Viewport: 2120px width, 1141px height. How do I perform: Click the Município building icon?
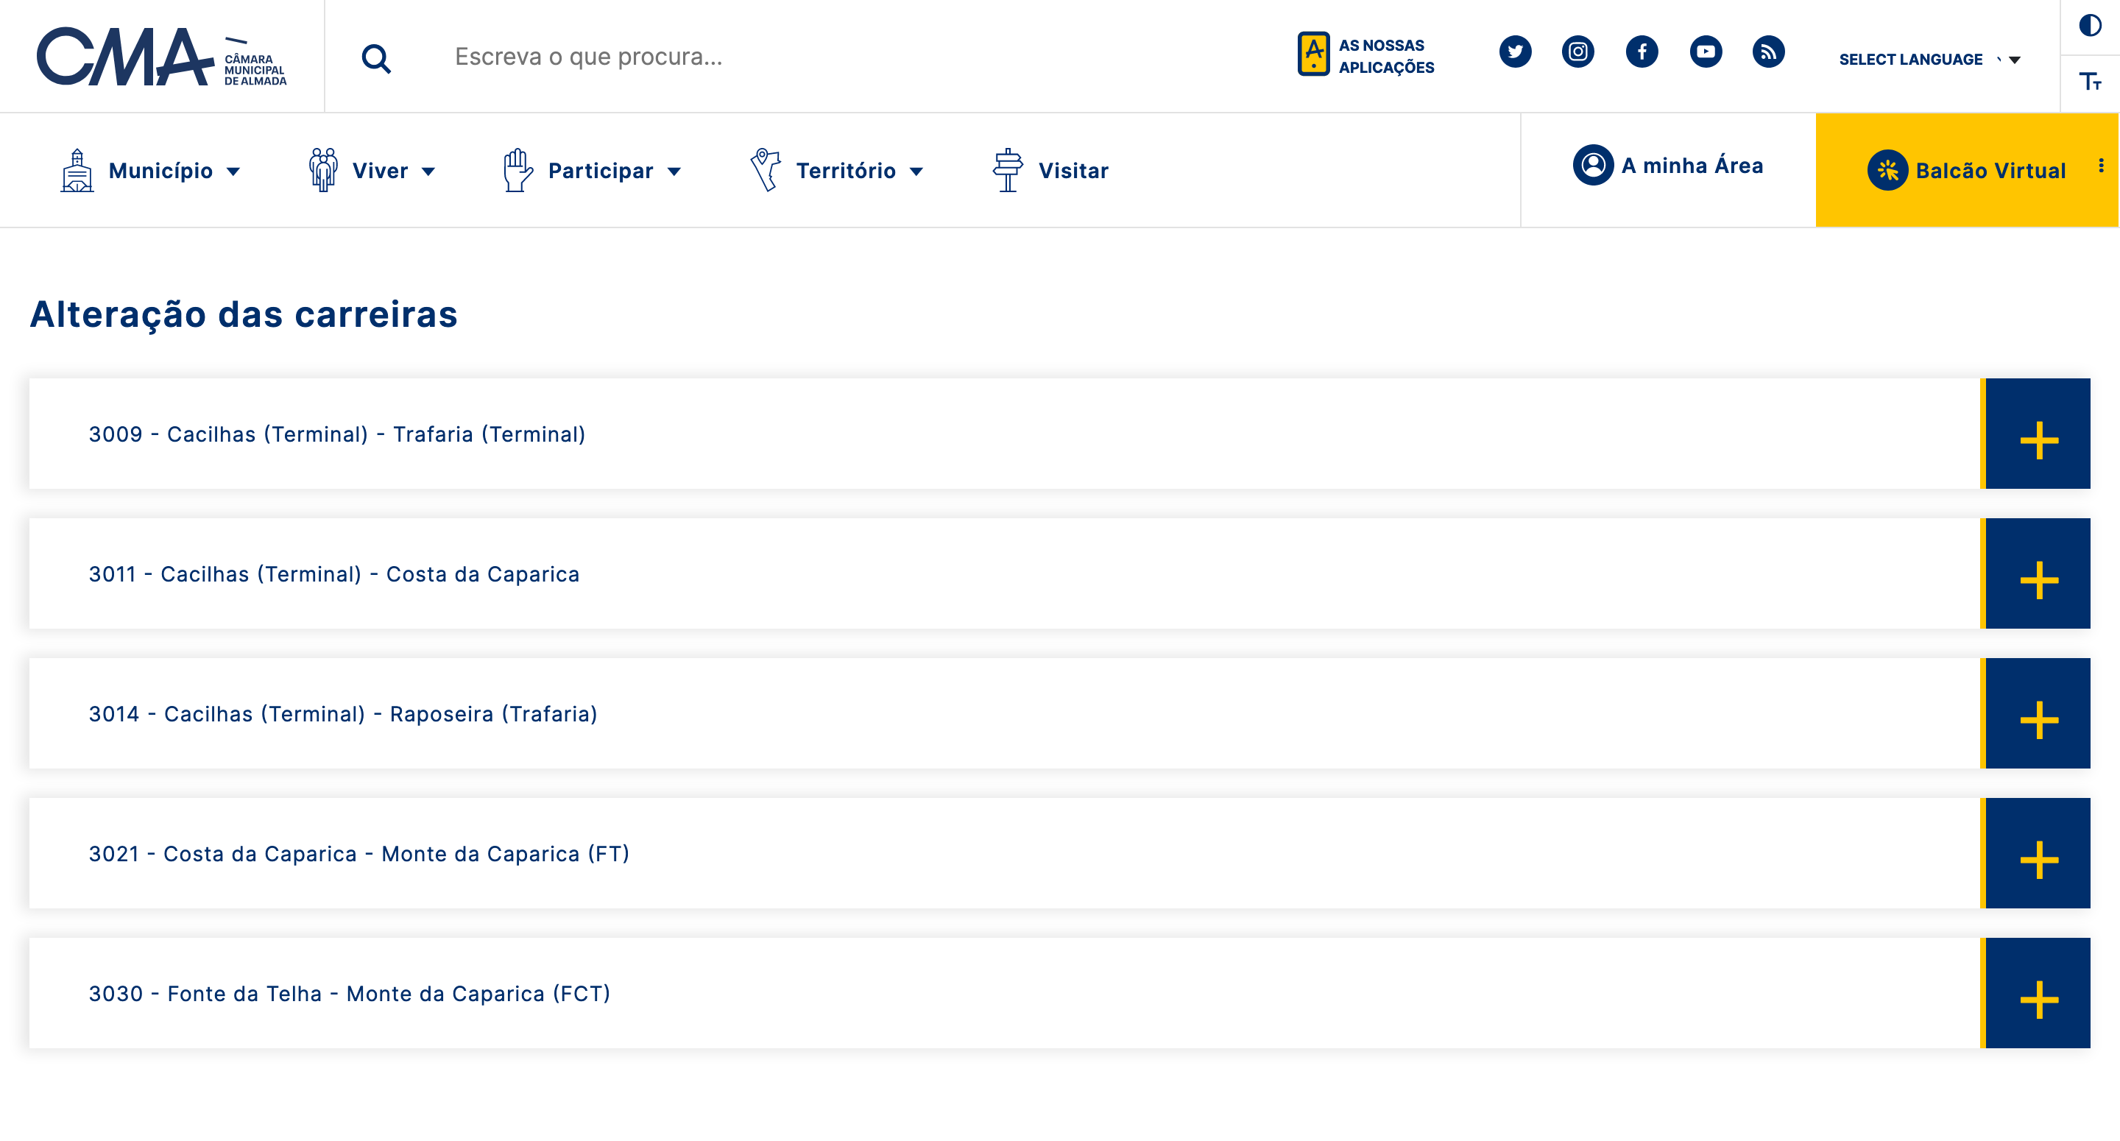pyautogui.click(x=77, y=170)
